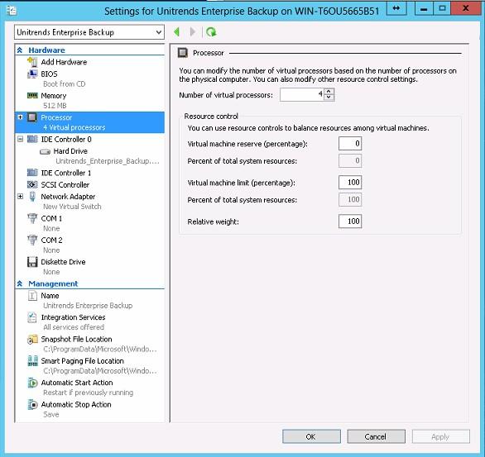Expand the Network Adapter node

[20, 197]
